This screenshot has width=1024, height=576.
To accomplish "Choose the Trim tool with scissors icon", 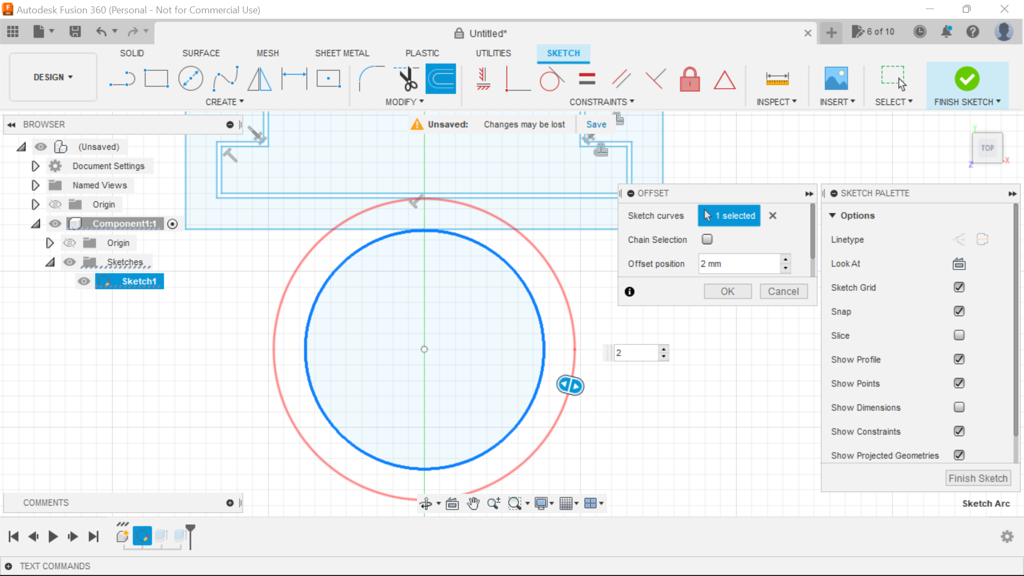I will point(406,78).
